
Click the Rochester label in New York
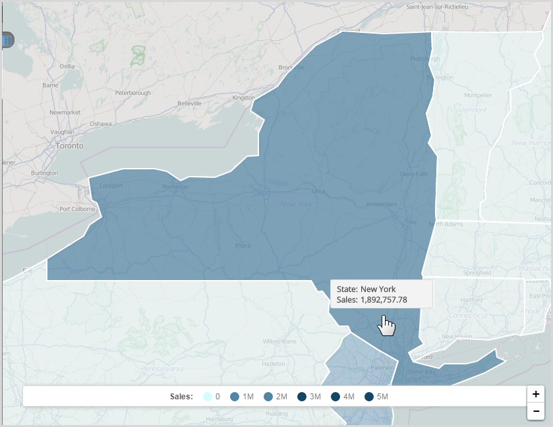point(175,186)
